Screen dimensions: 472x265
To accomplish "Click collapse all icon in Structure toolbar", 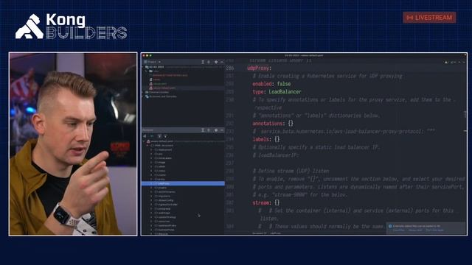I will (x=165, y=136).
